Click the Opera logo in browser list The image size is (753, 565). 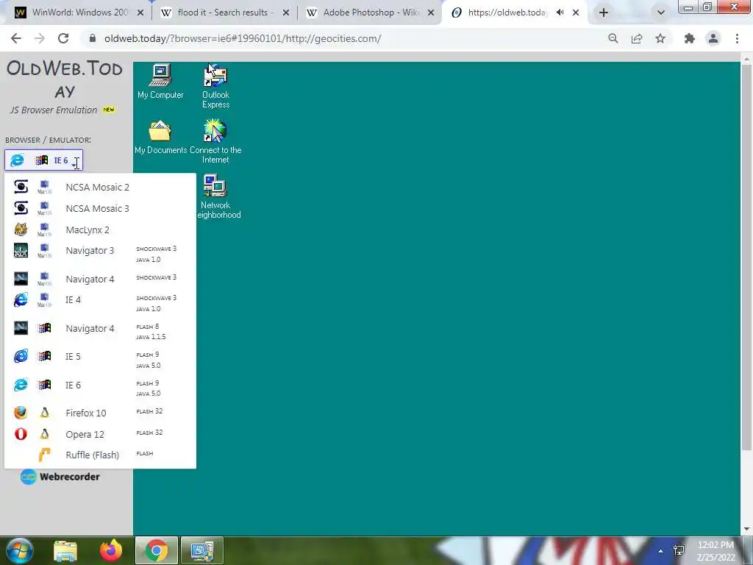coord(21,434)
